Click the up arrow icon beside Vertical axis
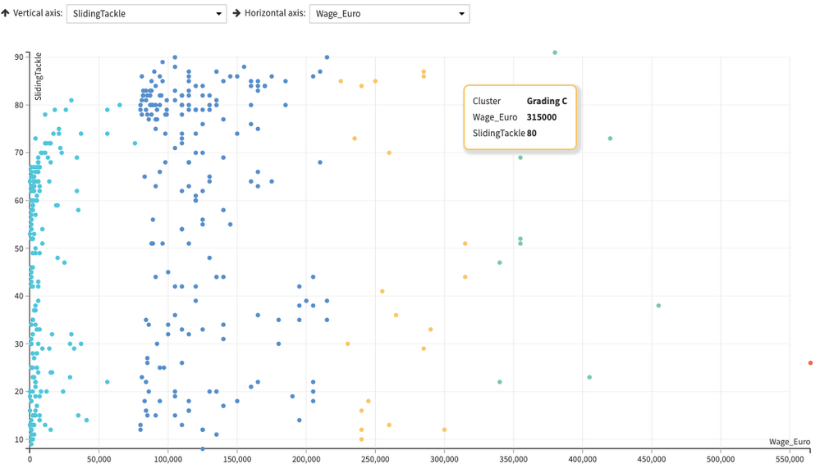 click(x=6, y=14)
